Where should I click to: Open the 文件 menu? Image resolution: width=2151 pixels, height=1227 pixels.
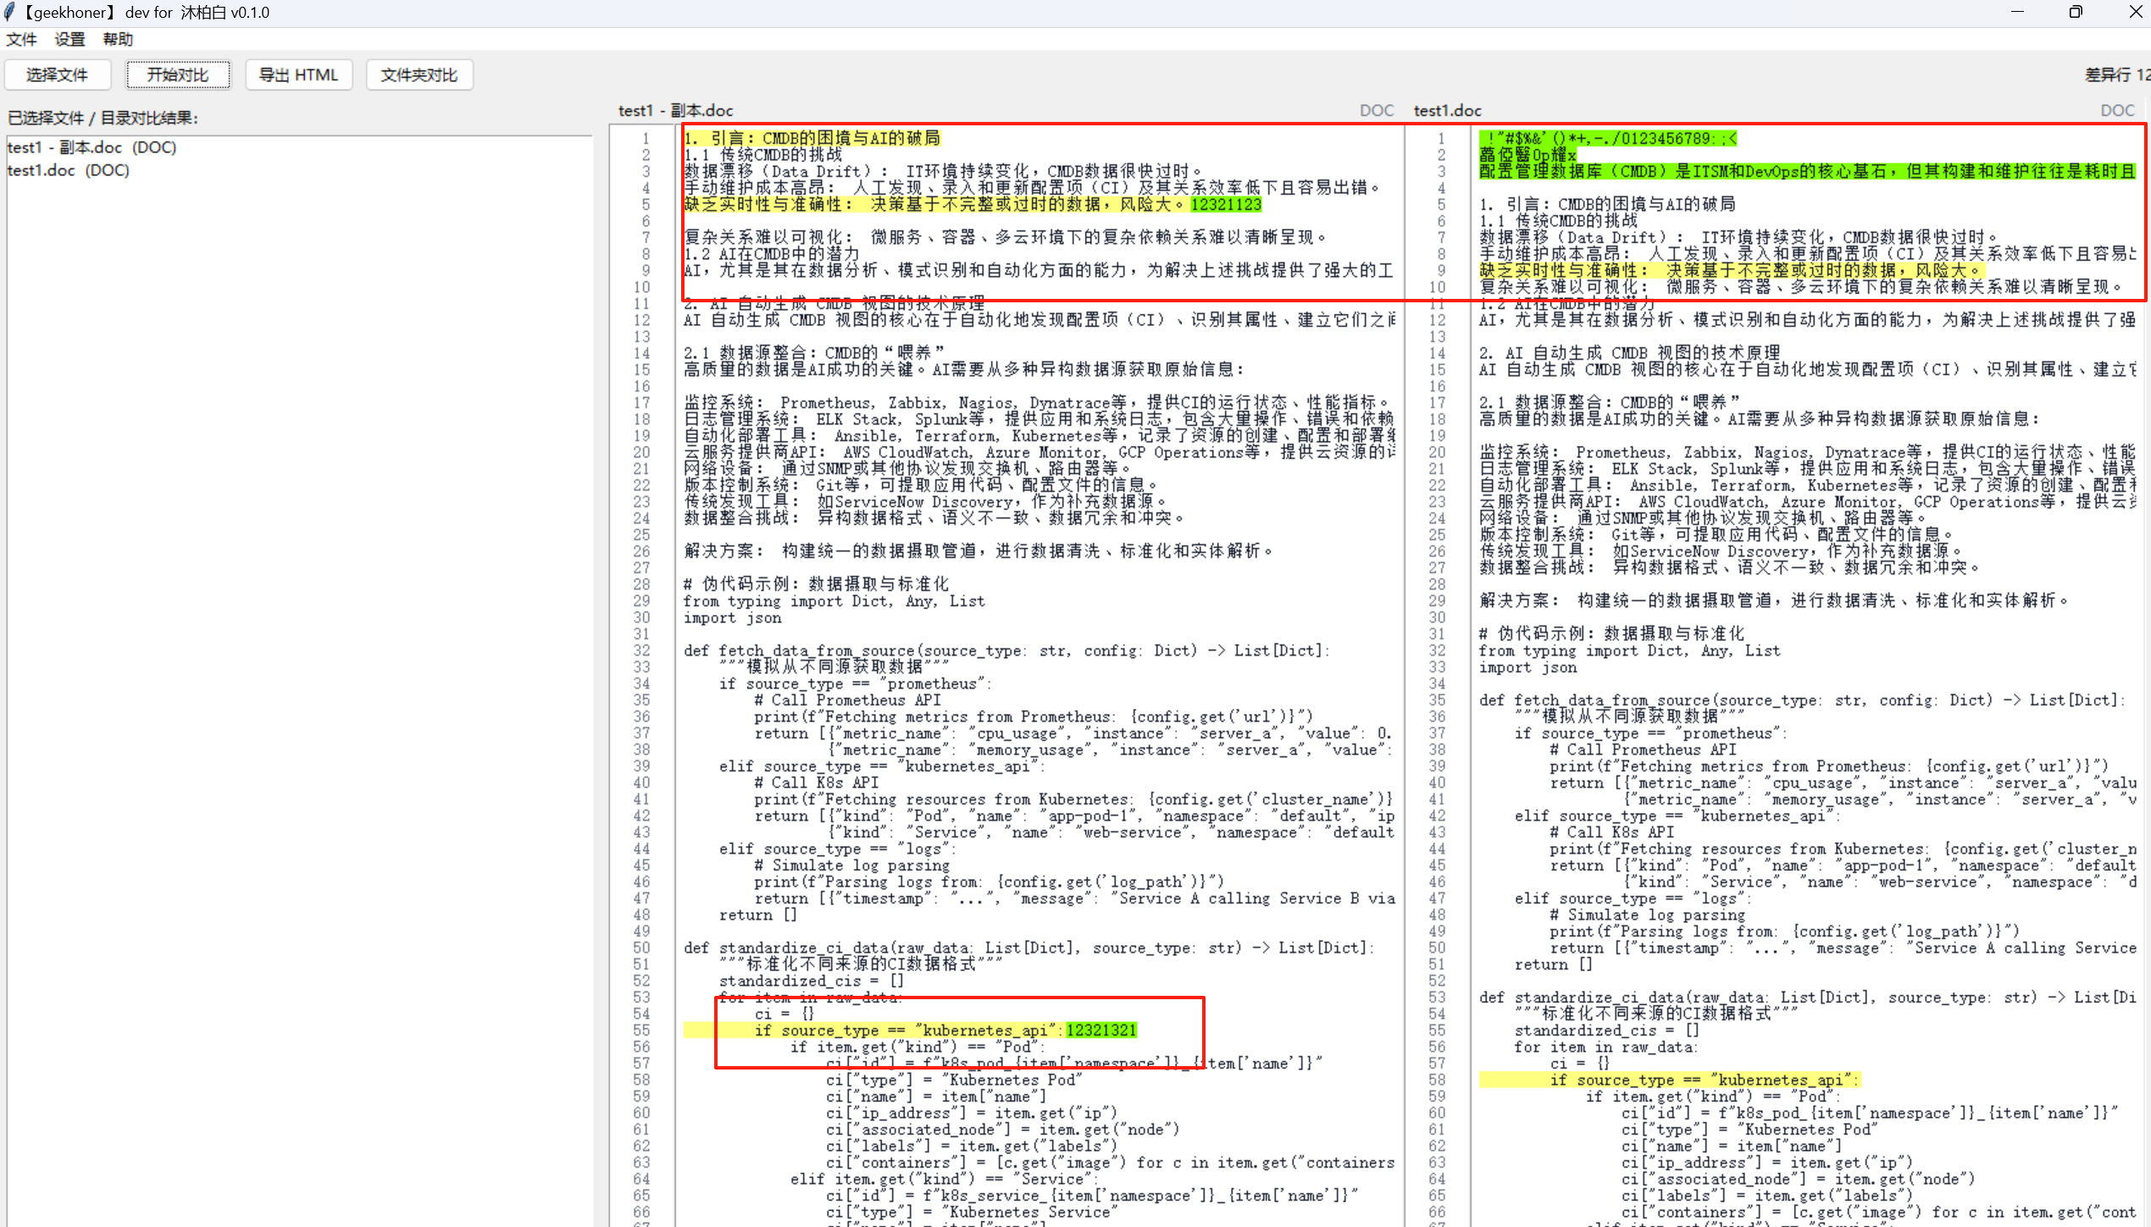(x=21, y=39)
